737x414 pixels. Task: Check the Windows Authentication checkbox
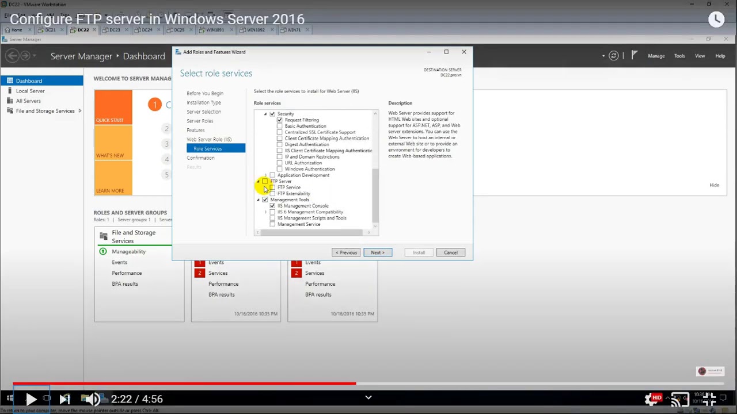coord(280,169)
